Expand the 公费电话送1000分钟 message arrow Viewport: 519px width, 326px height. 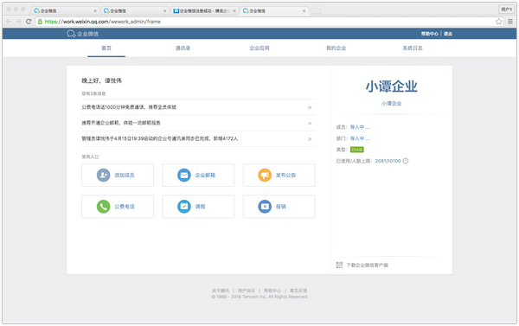[x=310, y=107]
